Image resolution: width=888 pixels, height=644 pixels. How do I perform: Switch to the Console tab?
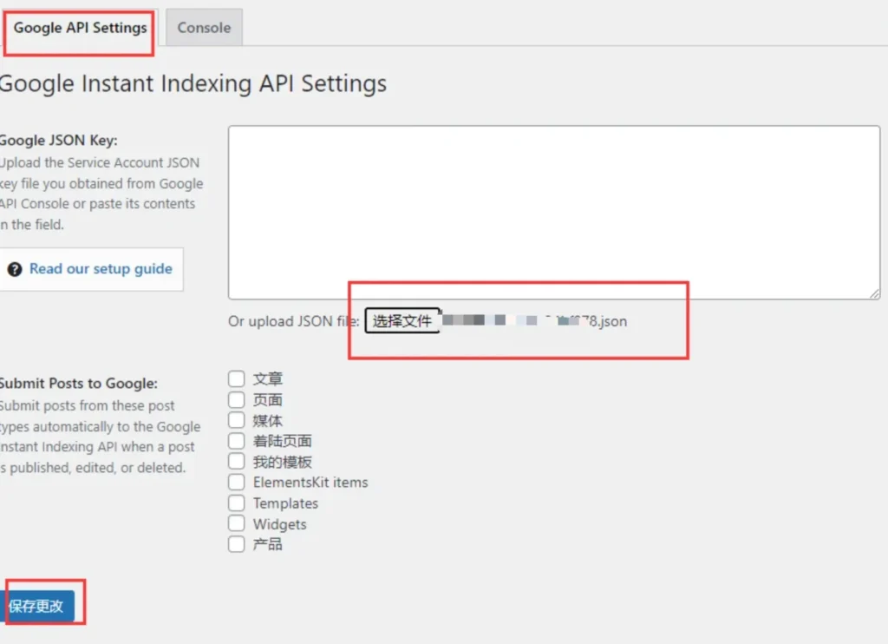click(x=204, y=28)
